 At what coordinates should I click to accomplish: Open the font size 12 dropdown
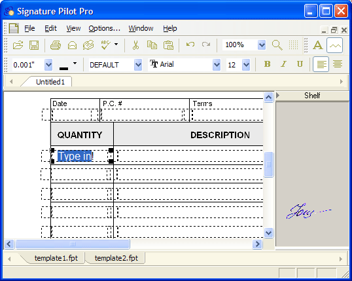pyautogui.click(x=246, y=65)
